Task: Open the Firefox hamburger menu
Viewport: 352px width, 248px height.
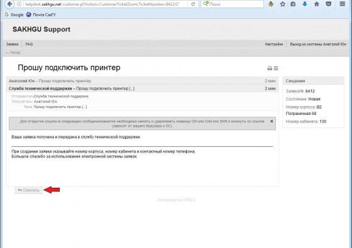Action: [343, 4]
